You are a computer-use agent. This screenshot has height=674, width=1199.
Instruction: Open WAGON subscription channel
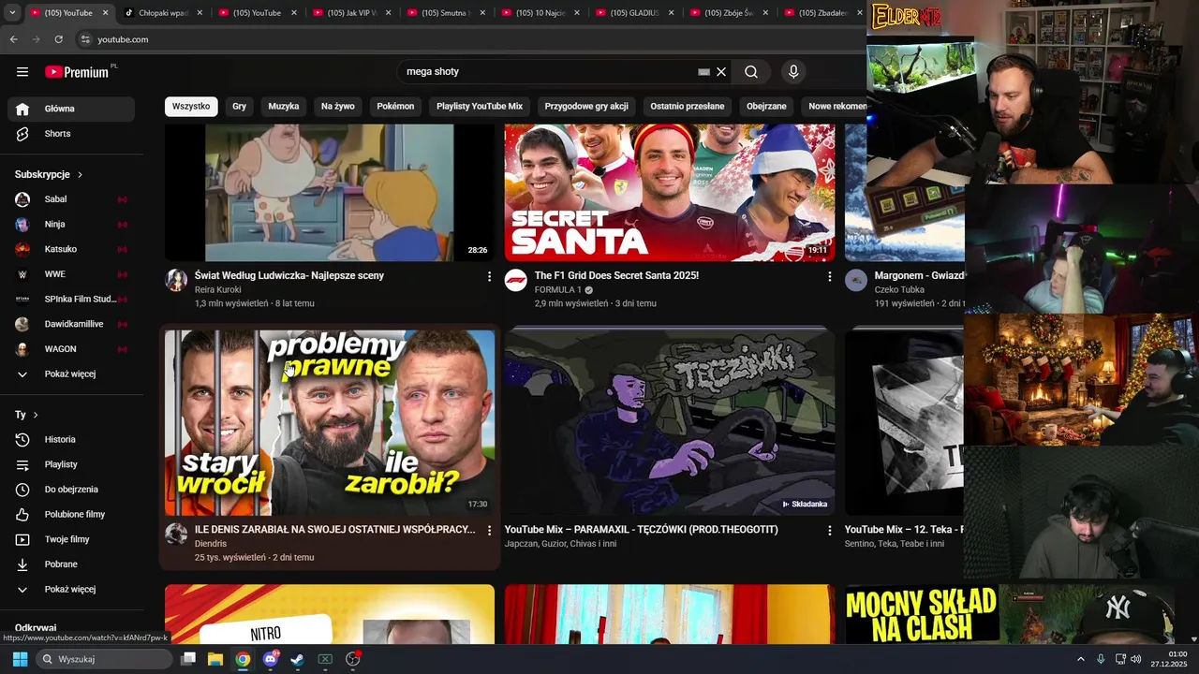coord(71,349)
